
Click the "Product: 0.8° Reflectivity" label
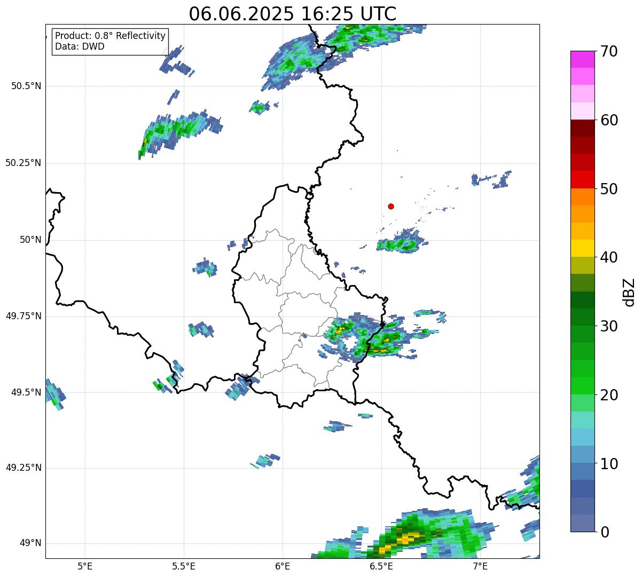(111, 36)
